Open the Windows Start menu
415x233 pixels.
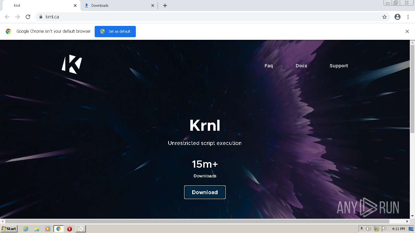9,228
